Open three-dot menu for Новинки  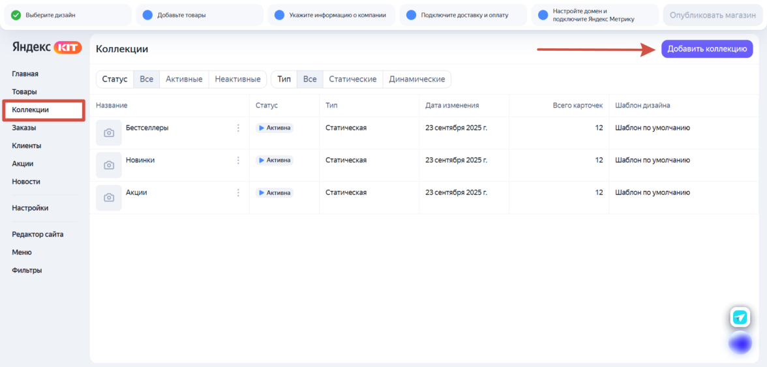pos(238,160)
